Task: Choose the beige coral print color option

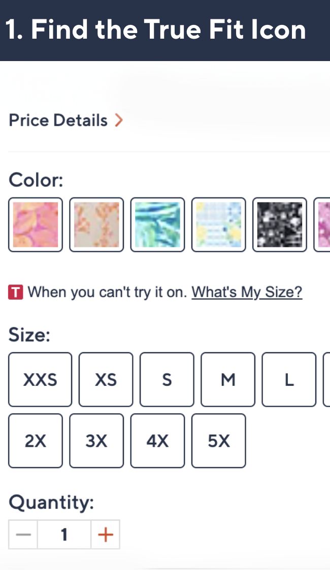Action: point(96,224)
